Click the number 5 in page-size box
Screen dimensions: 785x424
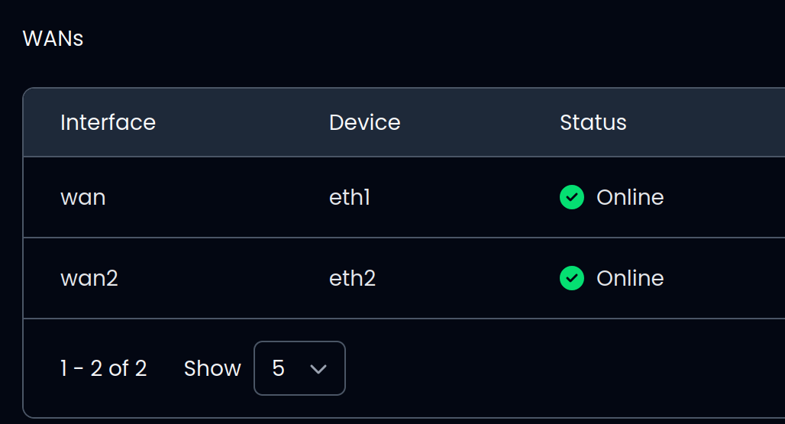point(279,368)
